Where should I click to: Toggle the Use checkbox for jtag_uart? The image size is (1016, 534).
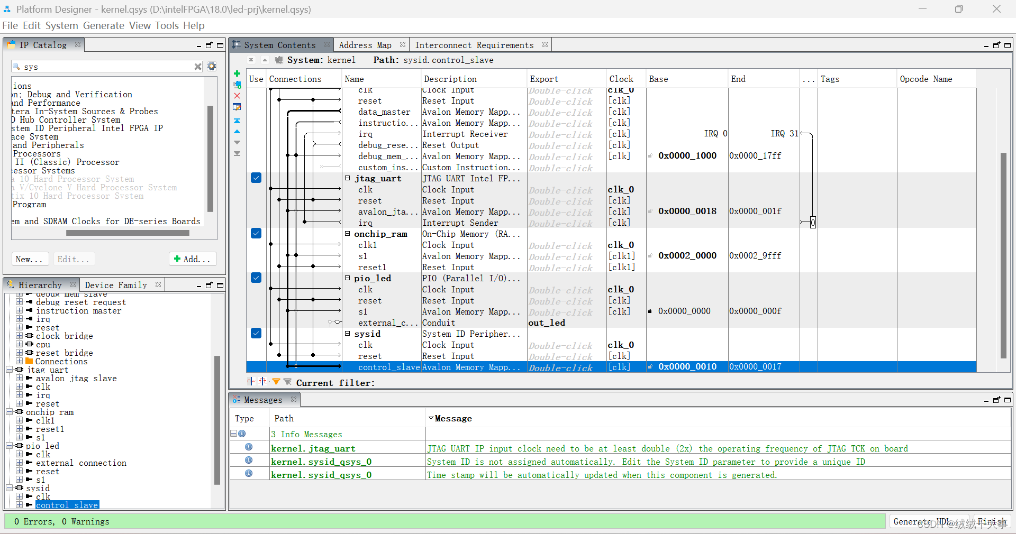[256, 178]
